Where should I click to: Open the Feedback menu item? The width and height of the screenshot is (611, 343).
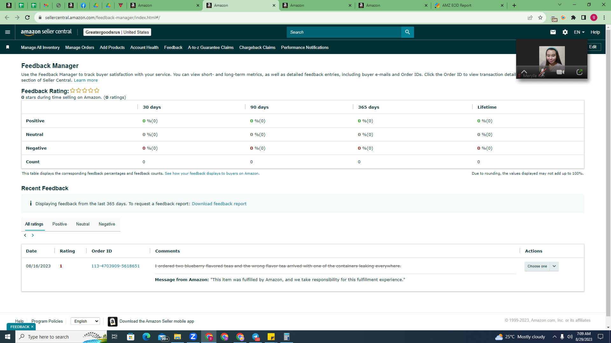(x=173, y=47)
